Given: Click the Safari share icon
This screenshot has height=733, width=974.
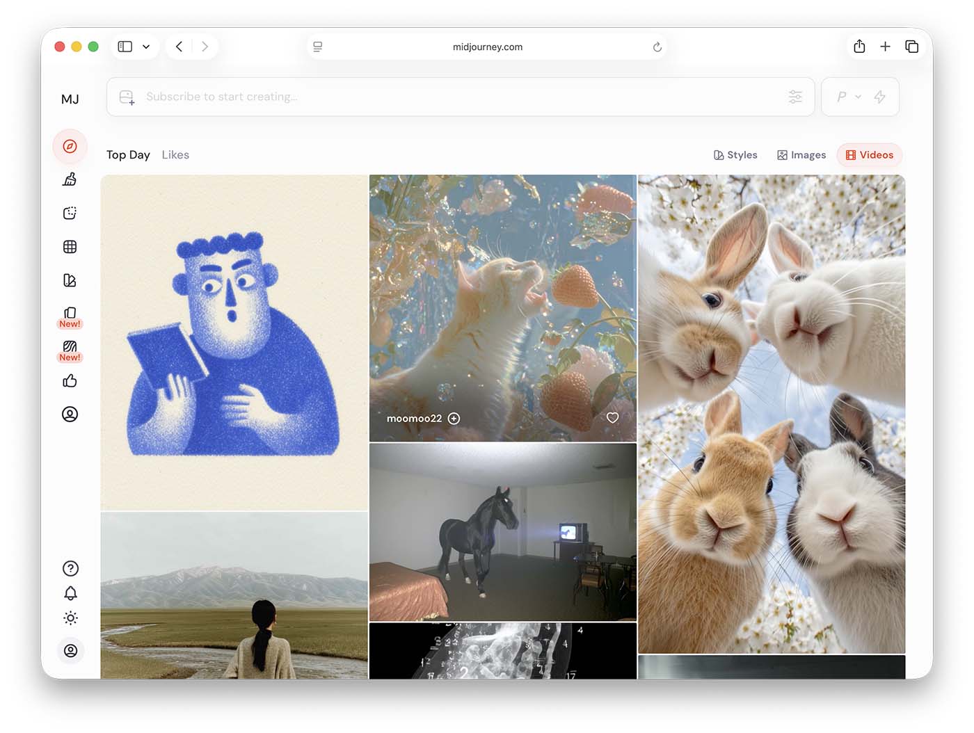Looking at the screenshot, I should (x=859, y=47).
